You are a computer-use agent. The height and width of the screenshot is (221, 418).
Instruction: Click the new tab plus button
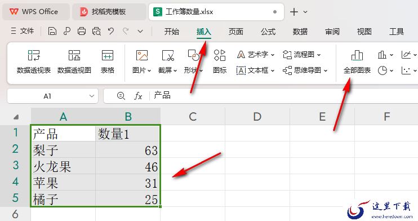pyautogui.click(x=294, y=12)
